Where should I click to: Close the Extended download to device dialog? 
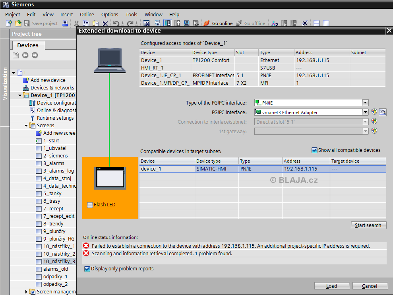click(389, 31)
